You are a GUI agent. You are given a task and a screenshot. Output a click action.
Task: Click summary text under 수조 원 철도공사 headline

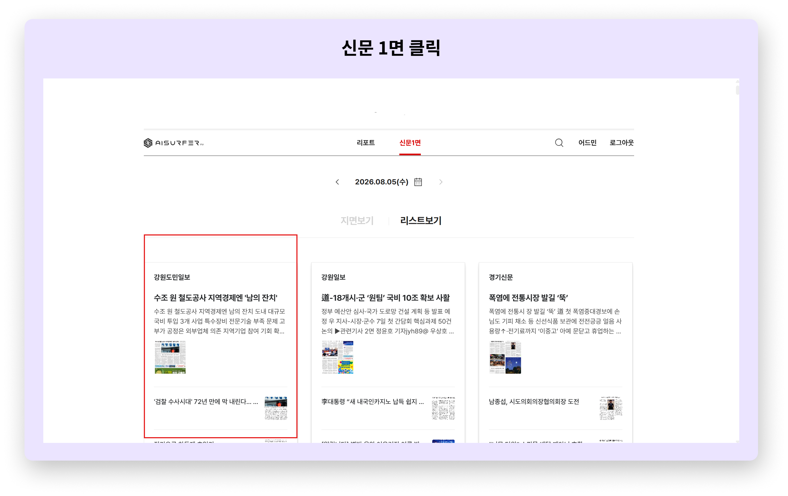(x=220, y=321)
